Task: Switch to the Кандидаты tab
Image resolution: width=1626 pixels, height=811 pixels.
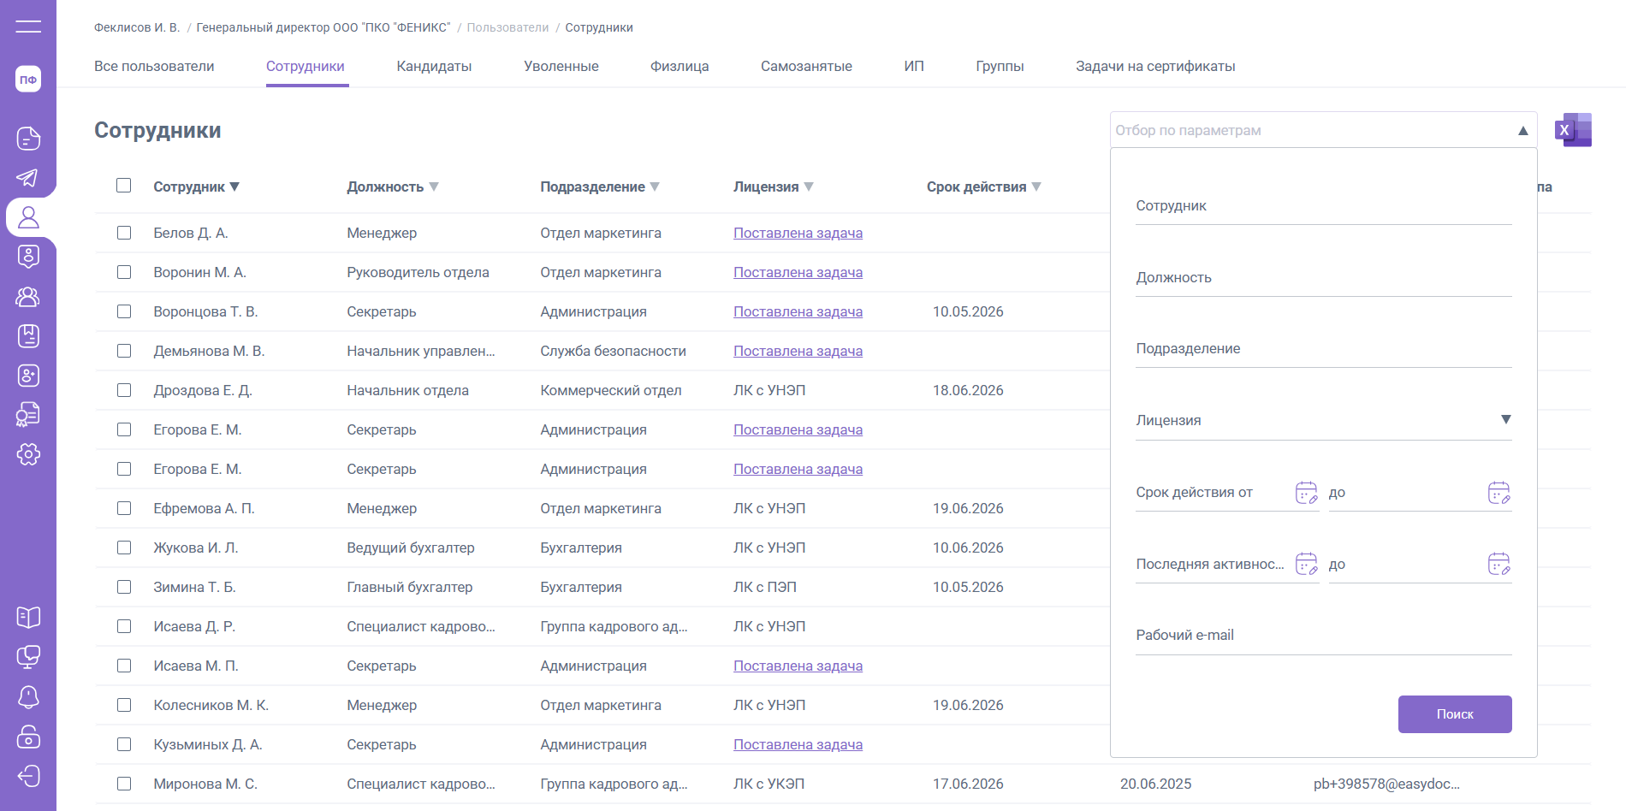Action: pos(434,66)
